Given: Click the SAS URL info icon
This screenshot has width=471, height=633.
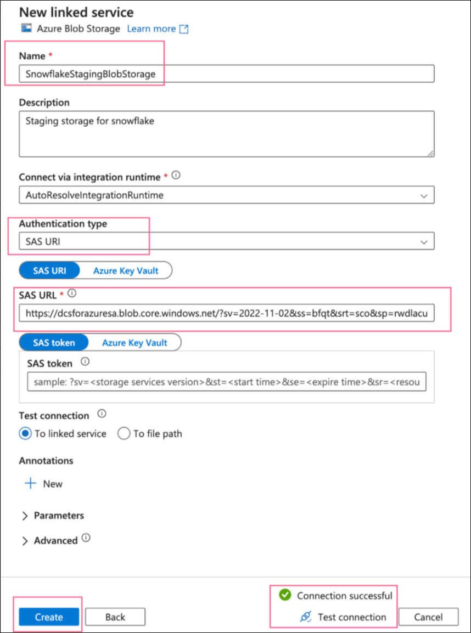Looking at the screenshot, I should pyautogui.click(x=72, y=294).
